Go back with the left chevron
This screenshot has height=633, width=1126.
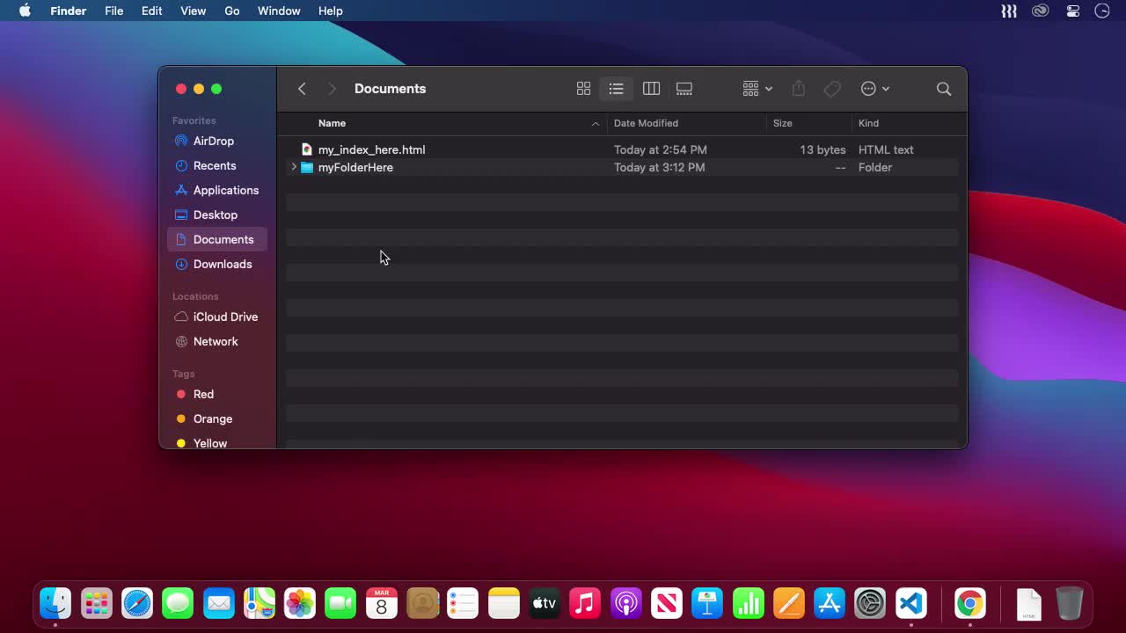coord(302,89)
